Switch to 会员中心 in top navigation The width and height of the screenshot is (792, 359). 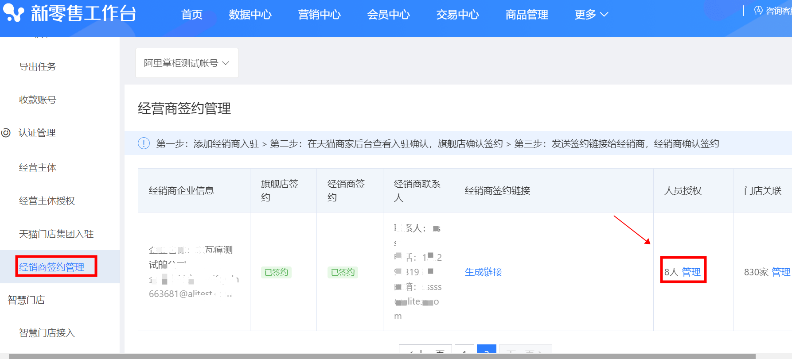click(388, 15)
